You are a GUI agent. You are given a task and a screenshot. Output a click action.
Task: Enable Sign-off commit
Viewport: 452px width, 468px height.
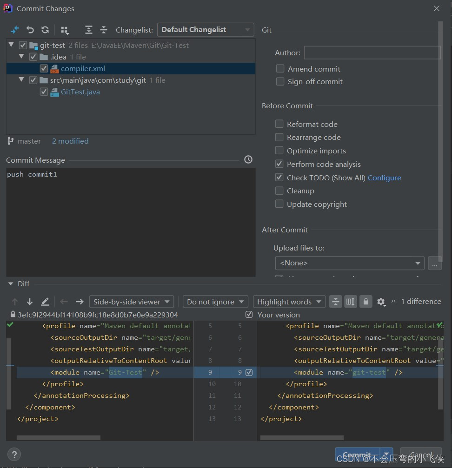click(280, 81)
